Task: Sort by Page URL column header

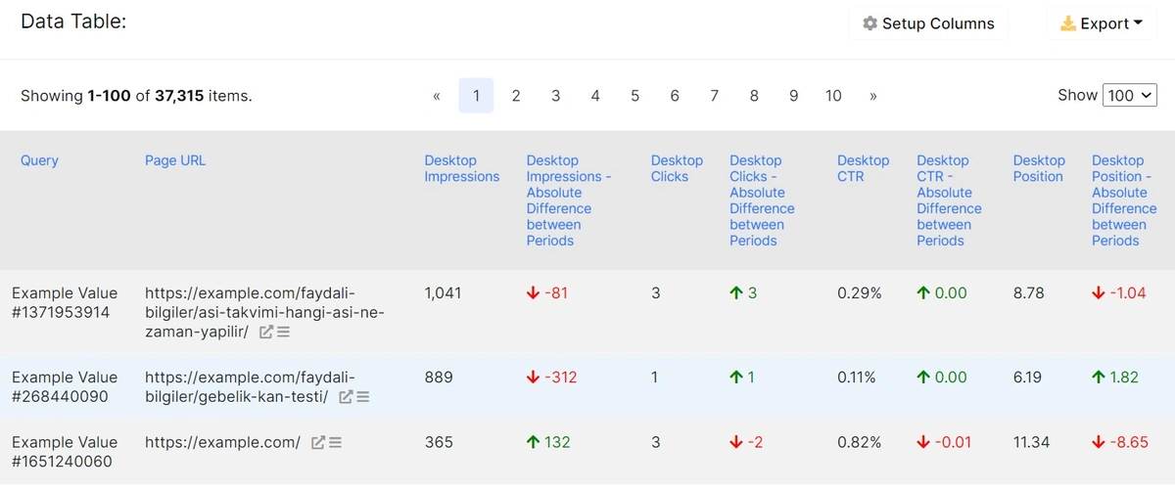Action: pyautogui.click(x=175, y=160)
